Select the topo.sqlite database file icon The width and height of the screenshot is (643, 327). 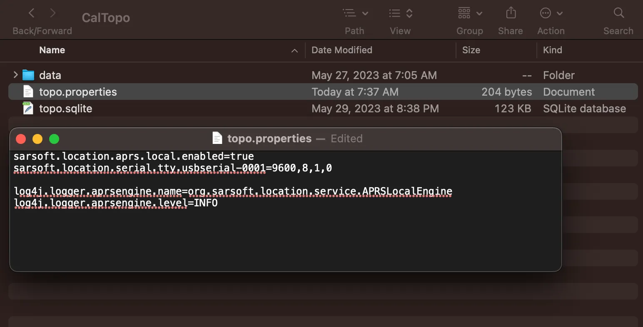tap(28, 109)
